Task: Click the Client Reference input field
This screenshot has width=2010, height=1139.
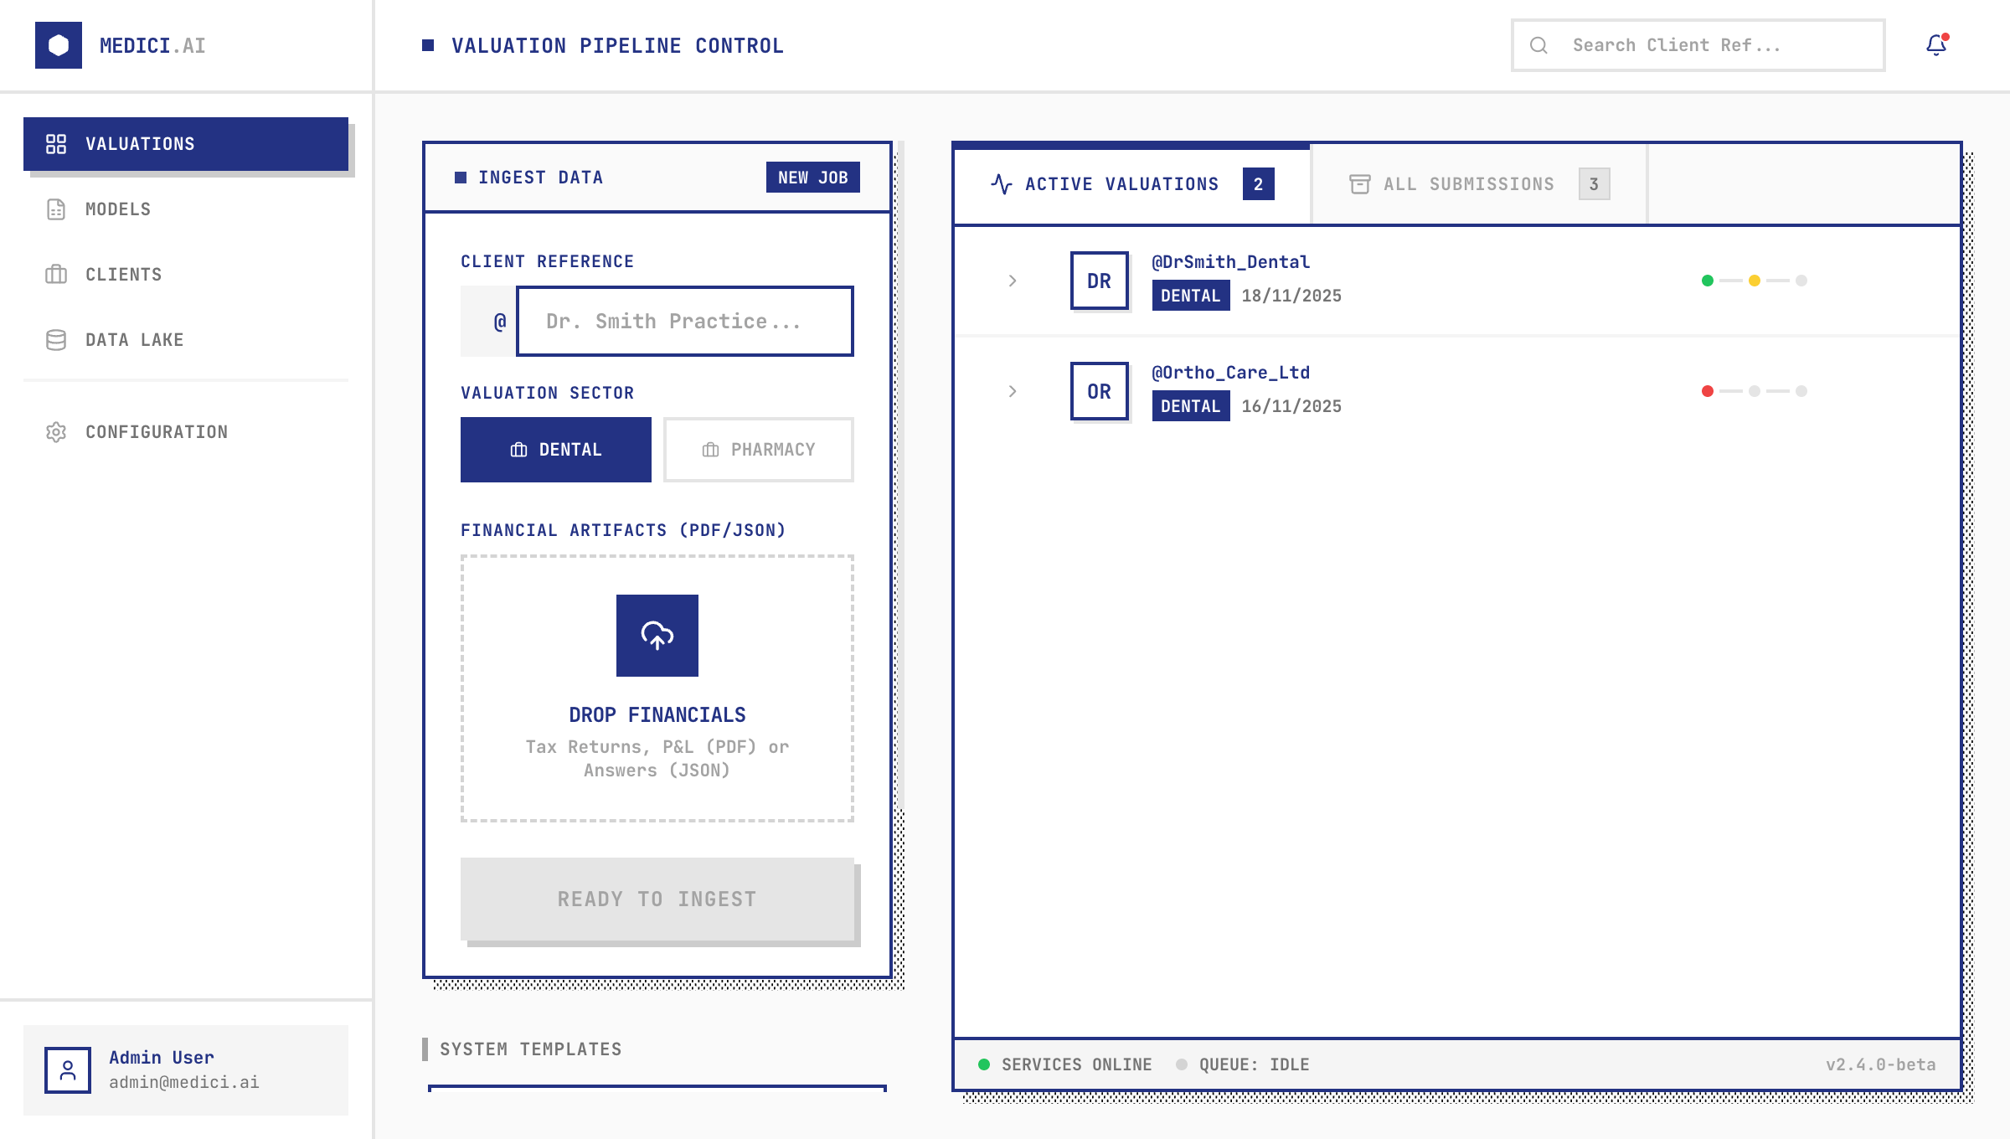Action: (685, 321)
